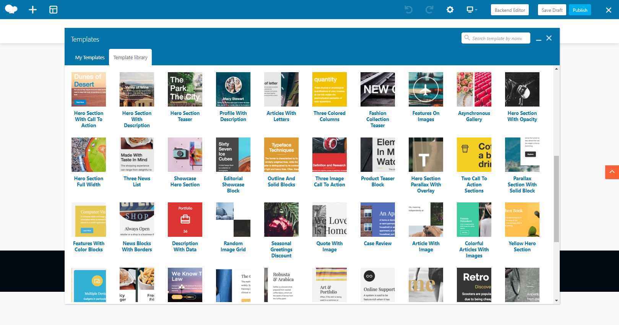Choose Quote With Image thumbnail
Image resolution: width=619 pixels, height=325 pixels.
tap(330, 220)
